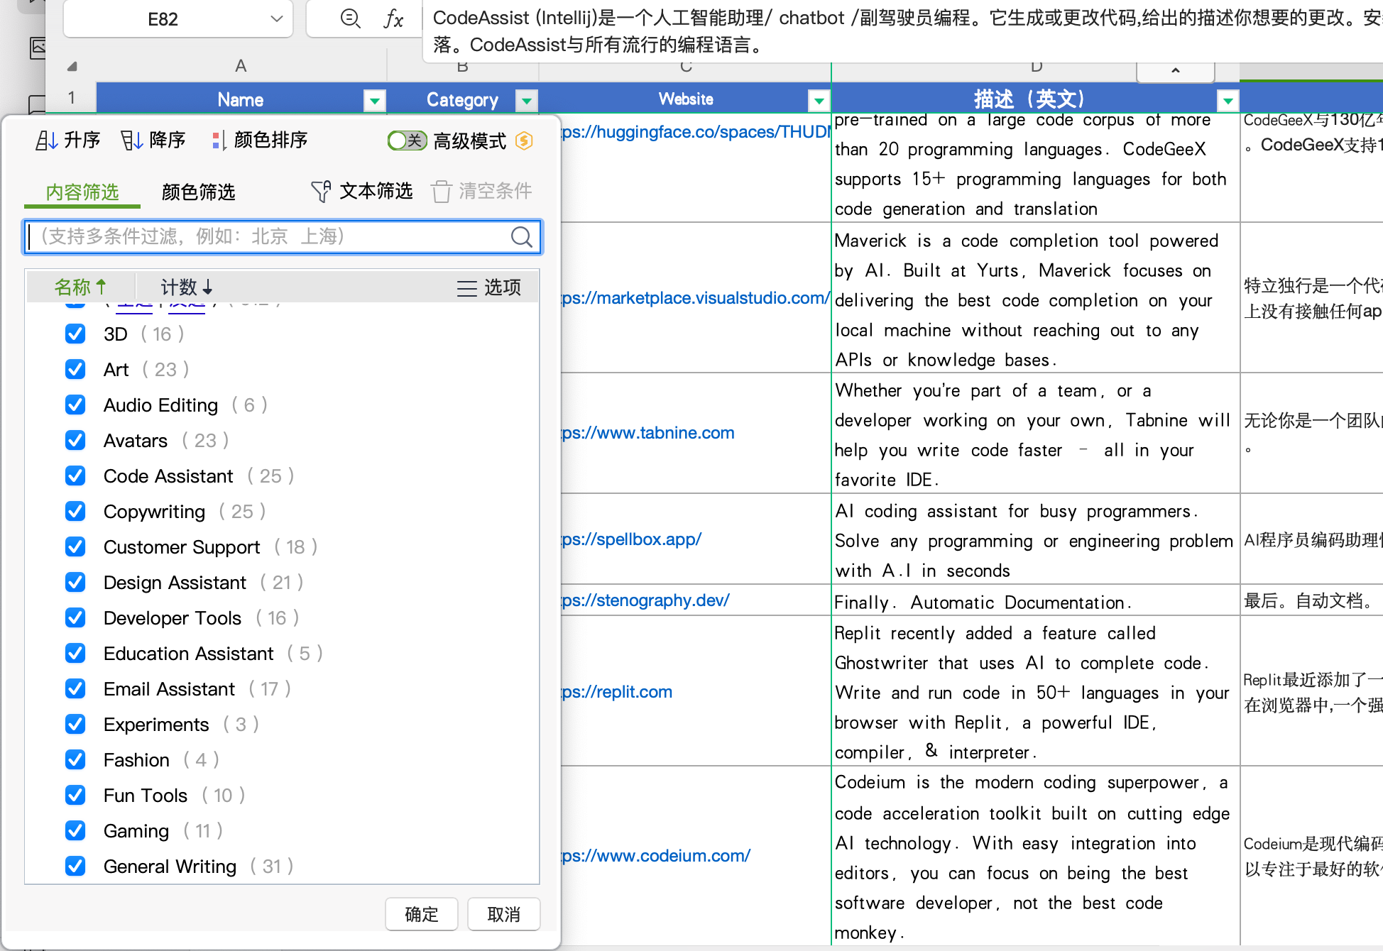Click the 确定 button
This screenshot has width=1383, height=951.
[x=422, y=914]
